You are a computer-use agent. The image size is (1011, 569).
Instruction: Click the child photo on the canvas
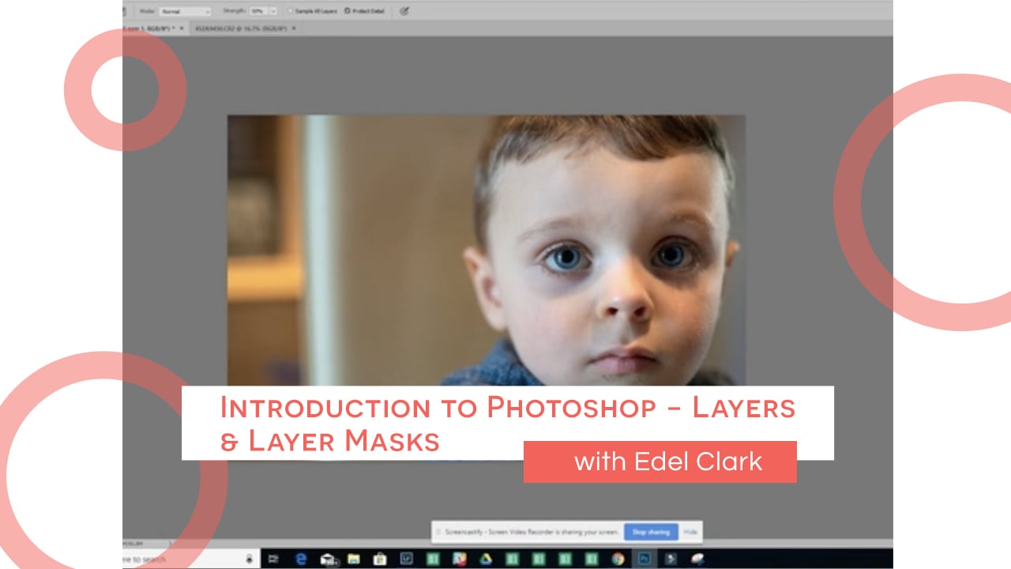(486, 251)
